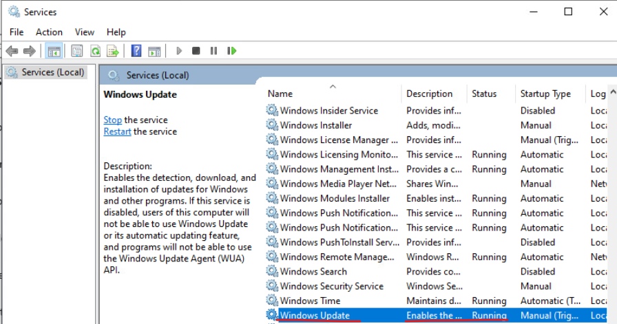Select Windows Management Instrumentation service name
The image size is (617, 324).
pyautogui.click(x=339, y=169)
